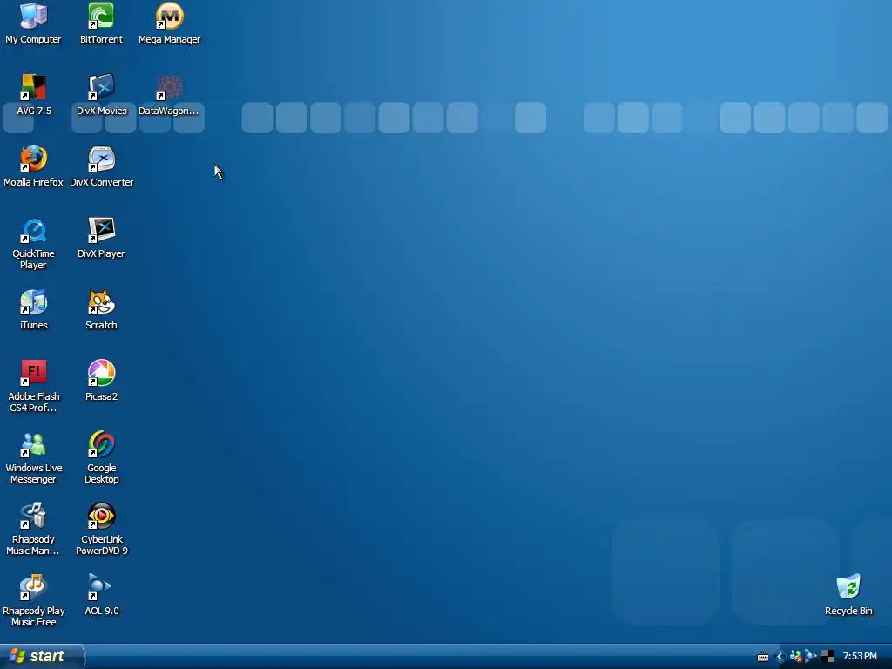The height and width of the screenshot is (669, 892).
Task: Click the 7:53 PM taskbar clock
Action: coord(860,656)
